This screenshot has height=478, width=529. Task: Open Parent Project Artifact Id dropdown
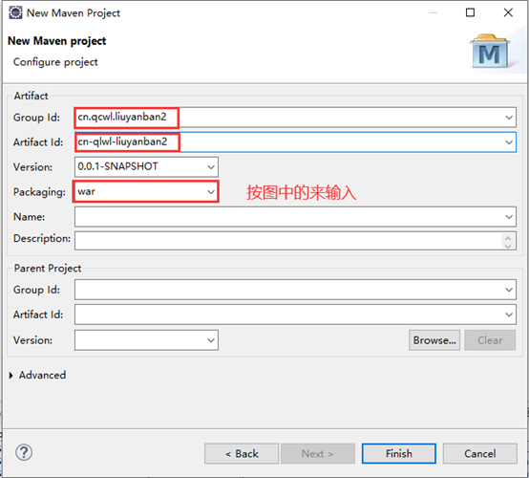(x=509, y=315)
